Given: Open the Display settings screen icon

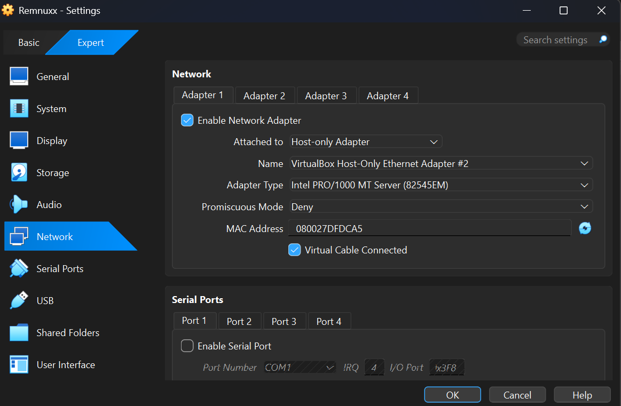Looking at the screenshot, I should point(19,140).
